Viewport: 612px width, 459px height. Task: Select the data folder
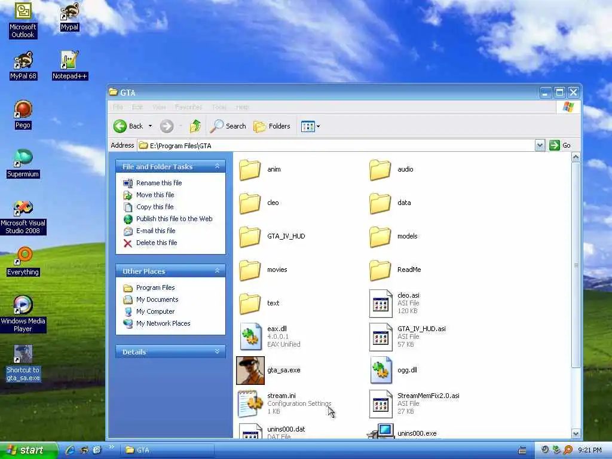pos(390,203)
